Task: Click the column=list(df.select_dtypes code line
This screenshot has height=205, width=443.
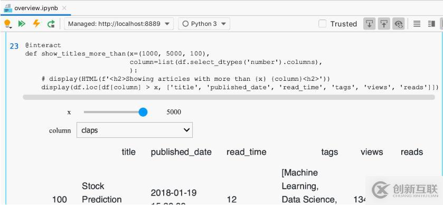Action: coord(226,62)
